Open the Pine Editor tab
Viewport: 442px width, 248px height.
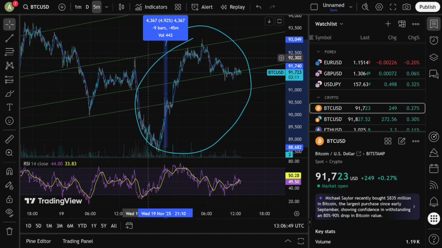click(38, 241)
